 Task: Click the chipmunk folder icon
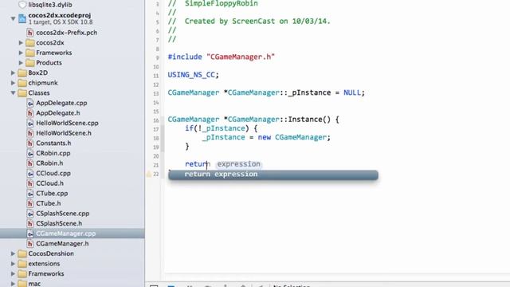coord(22,83)
